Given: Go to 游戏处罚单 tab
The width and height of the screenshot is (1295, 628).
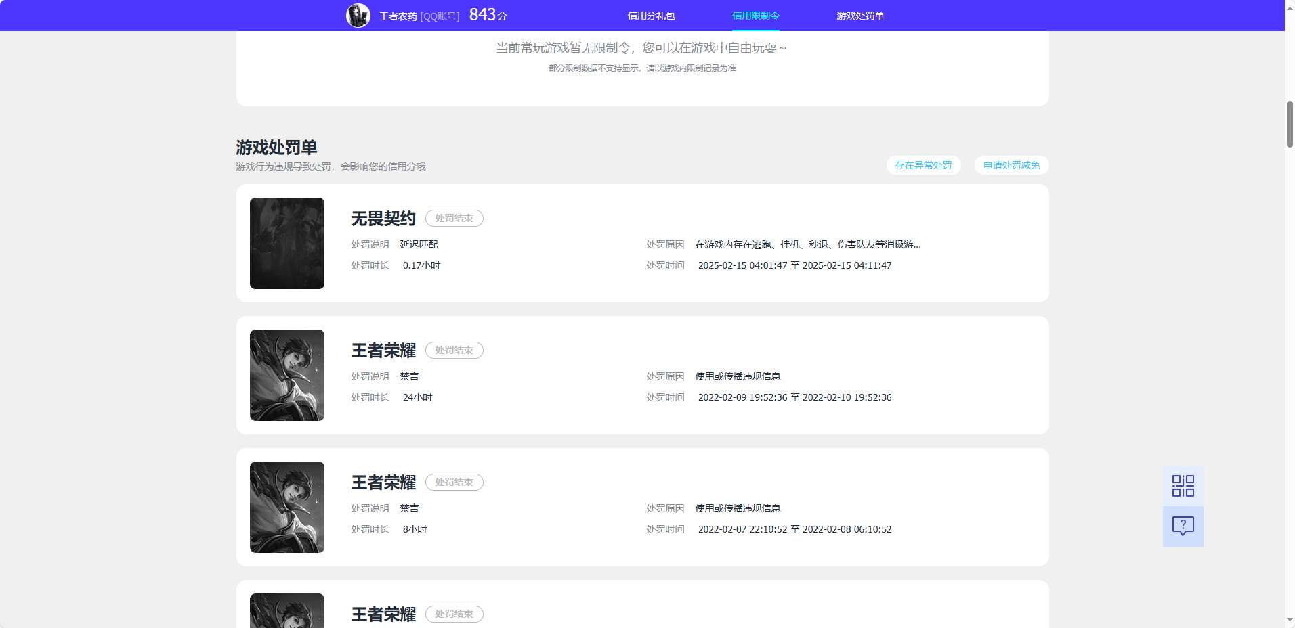Looking at the screenshot, I should 859,16.
